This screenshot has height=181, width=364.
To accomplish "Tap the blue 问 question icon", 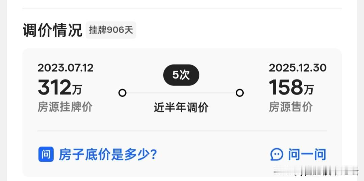I will click(x=46, y=154).
